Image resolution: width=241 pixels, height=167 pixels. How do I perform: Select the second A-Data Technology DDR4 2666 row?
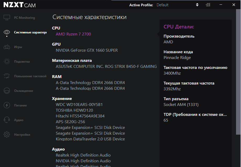(x=90, y=88)
